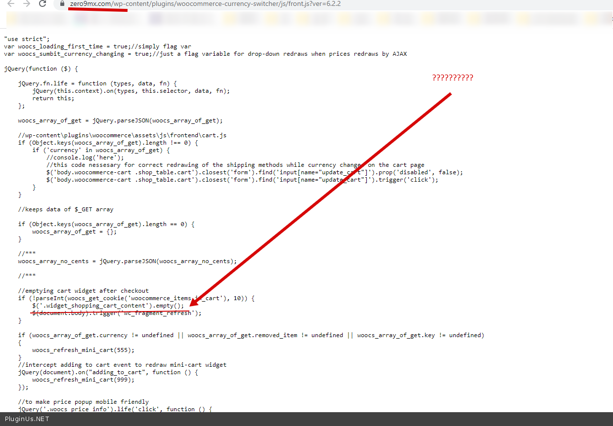Click the browser back arrow
This screenshot has height=426, width=613.
coord(11,4)
